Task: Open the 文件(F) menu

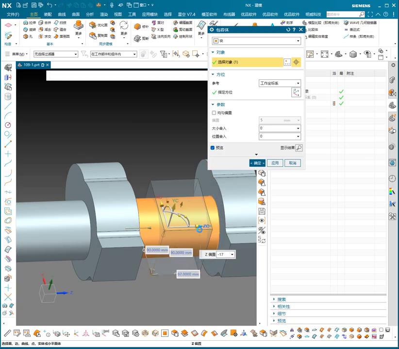Action: [x=13, y=15]
